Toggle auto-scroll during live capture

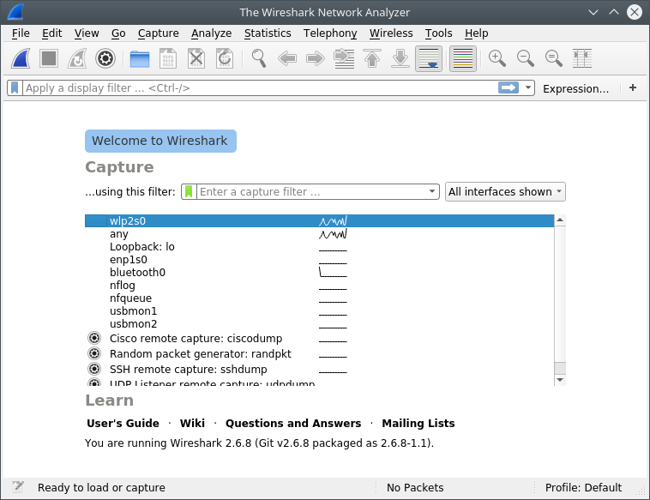point(429,58)
